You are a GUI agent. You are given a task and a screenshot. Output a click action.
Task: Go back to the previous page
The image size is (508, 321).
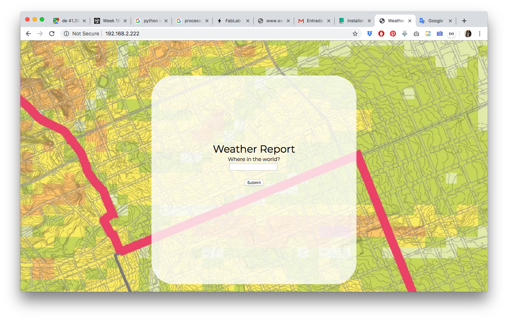(x=28, y=34)
